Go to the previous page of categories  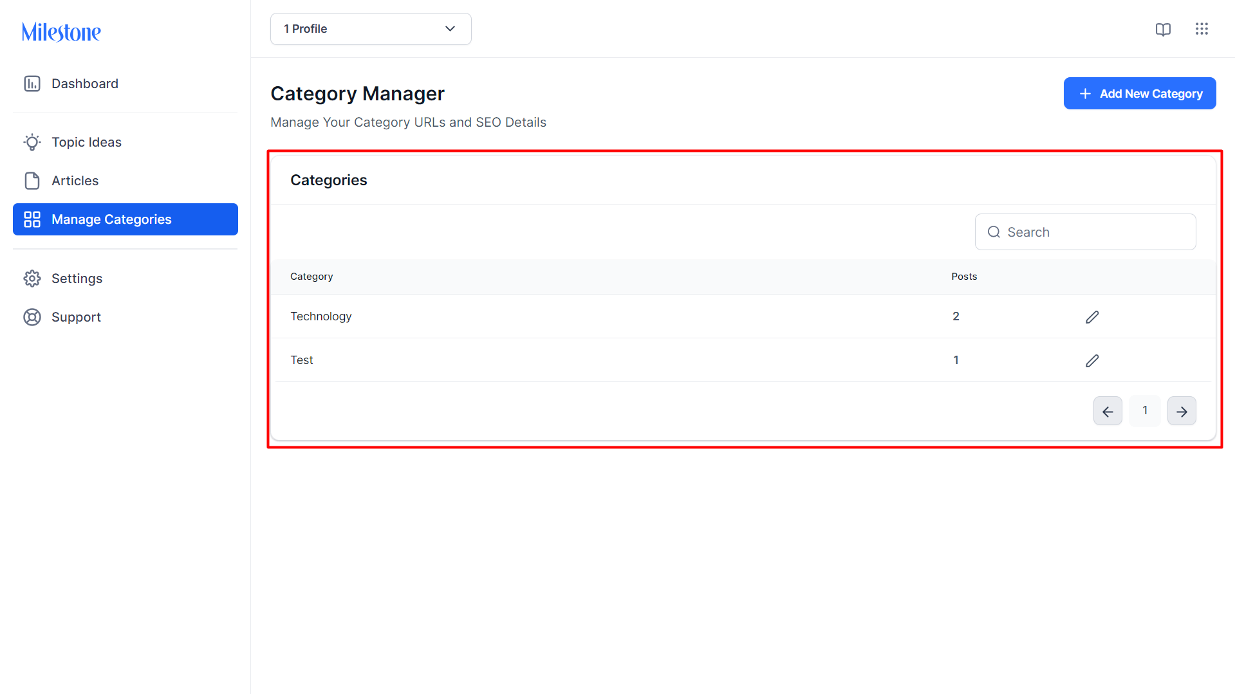(1108, 411)
